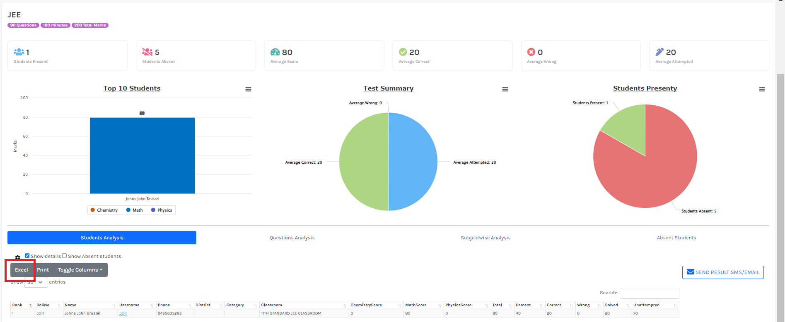The height and width of the screenshot is (322, 785).
Task: Open the Students Presenty chart menu icon
Action: click(x=762, y=89)
